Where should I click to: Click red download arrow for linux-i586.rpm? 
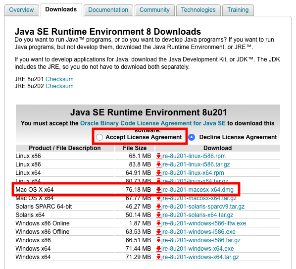click(x=158, y=156)
